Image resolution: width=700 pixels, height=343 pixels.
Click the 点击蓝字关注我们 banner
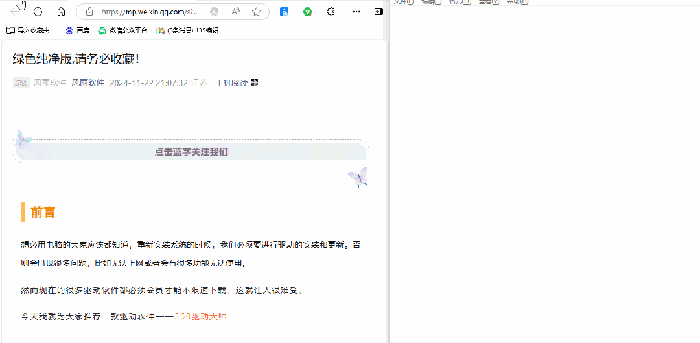click(x=191, y=152)
